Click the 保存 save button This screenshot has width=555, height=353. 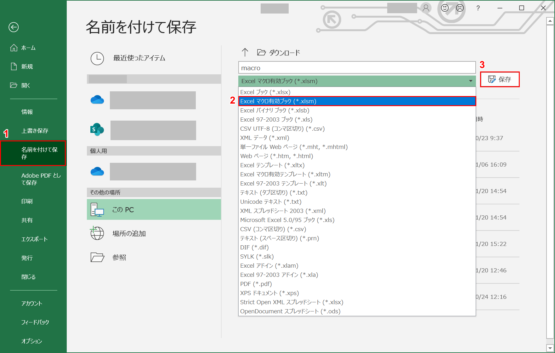click(500, 79)
